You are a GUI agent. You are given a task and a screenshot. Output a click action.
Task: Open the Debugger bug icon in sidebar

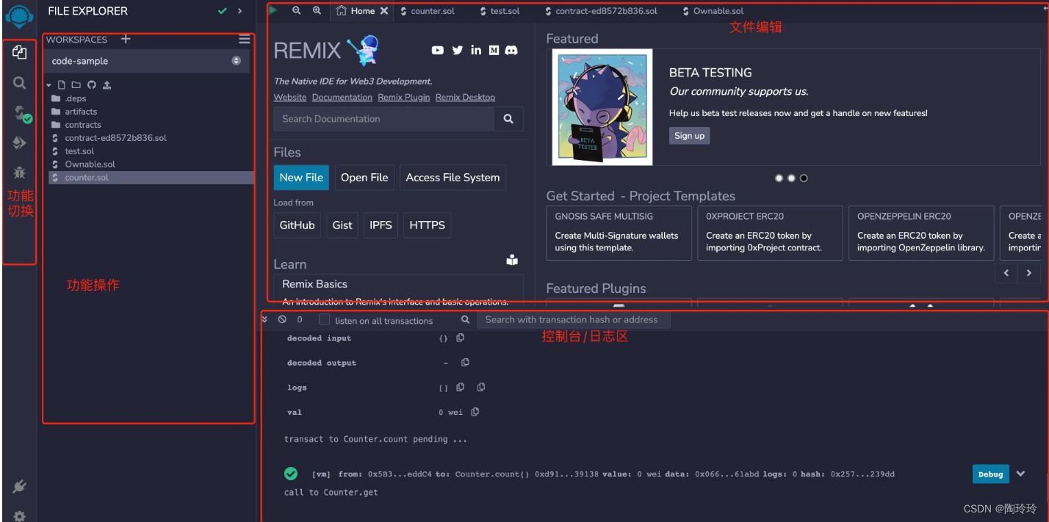point(20,173)
